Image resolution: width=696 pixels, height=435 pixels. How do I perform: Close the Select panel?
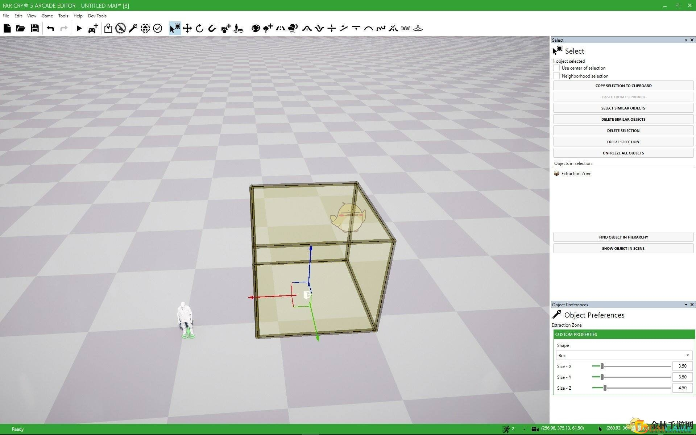point(692,40)
